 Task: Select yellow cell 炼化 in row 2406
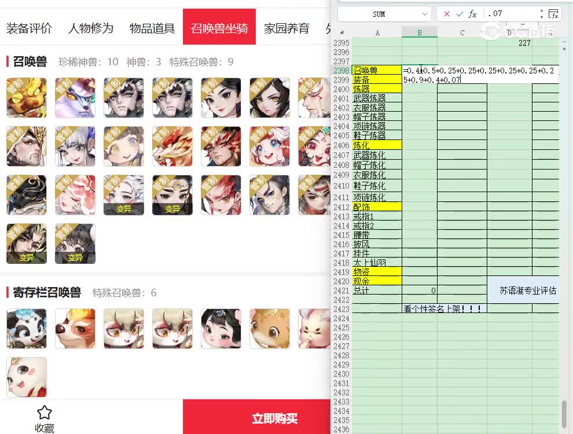(x=377, y=145)
